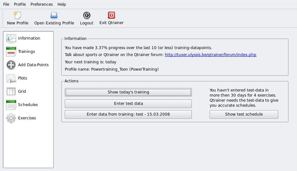Click Show today's training button
The width and height of the screenshot is (297, 171).
coord(128,92)
